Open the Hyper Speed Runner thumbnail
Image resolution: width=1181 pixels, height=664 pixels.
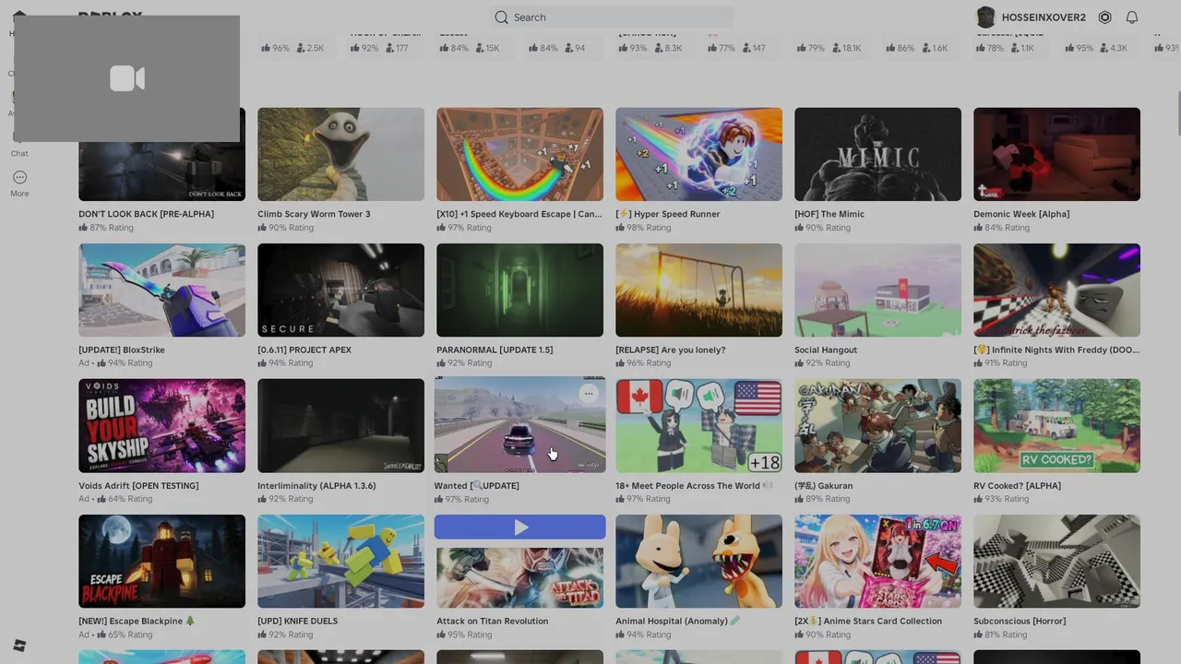tap(698, 154)
